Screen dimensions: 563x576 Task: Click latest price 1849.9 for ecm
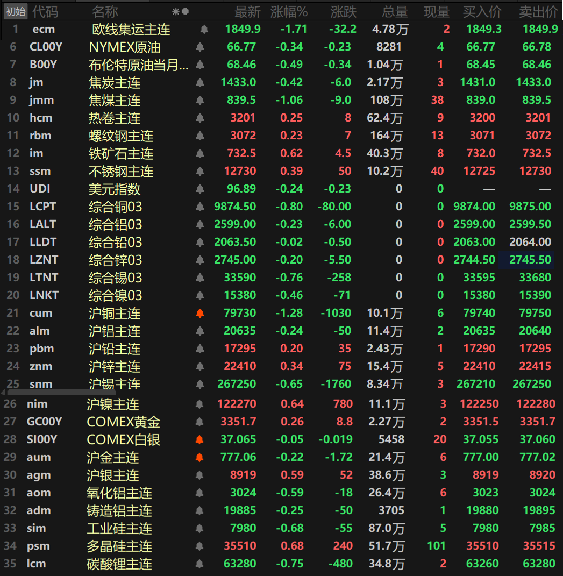(243, 29)
